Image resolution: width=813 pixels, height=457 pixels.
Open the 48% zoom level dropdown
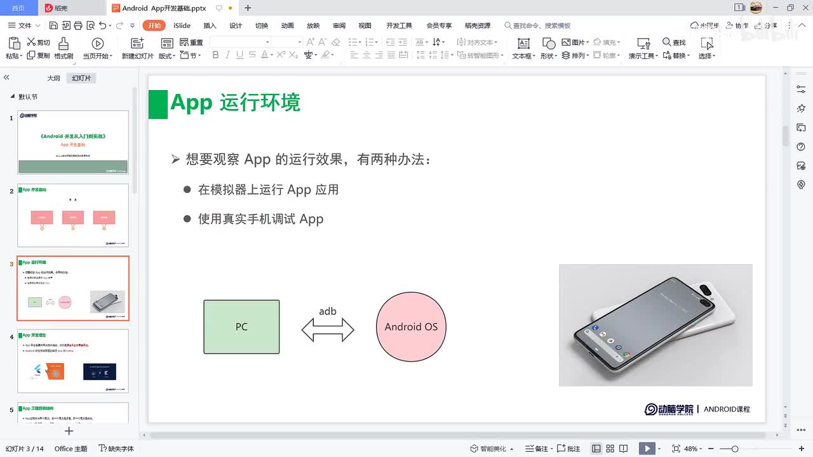click(x=693, y=449)
